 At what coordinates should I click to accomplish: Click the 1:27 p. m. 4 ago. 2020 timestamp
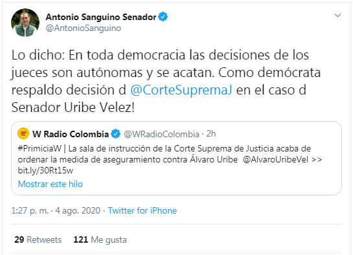pyautogui.click(x=56, y=211)
